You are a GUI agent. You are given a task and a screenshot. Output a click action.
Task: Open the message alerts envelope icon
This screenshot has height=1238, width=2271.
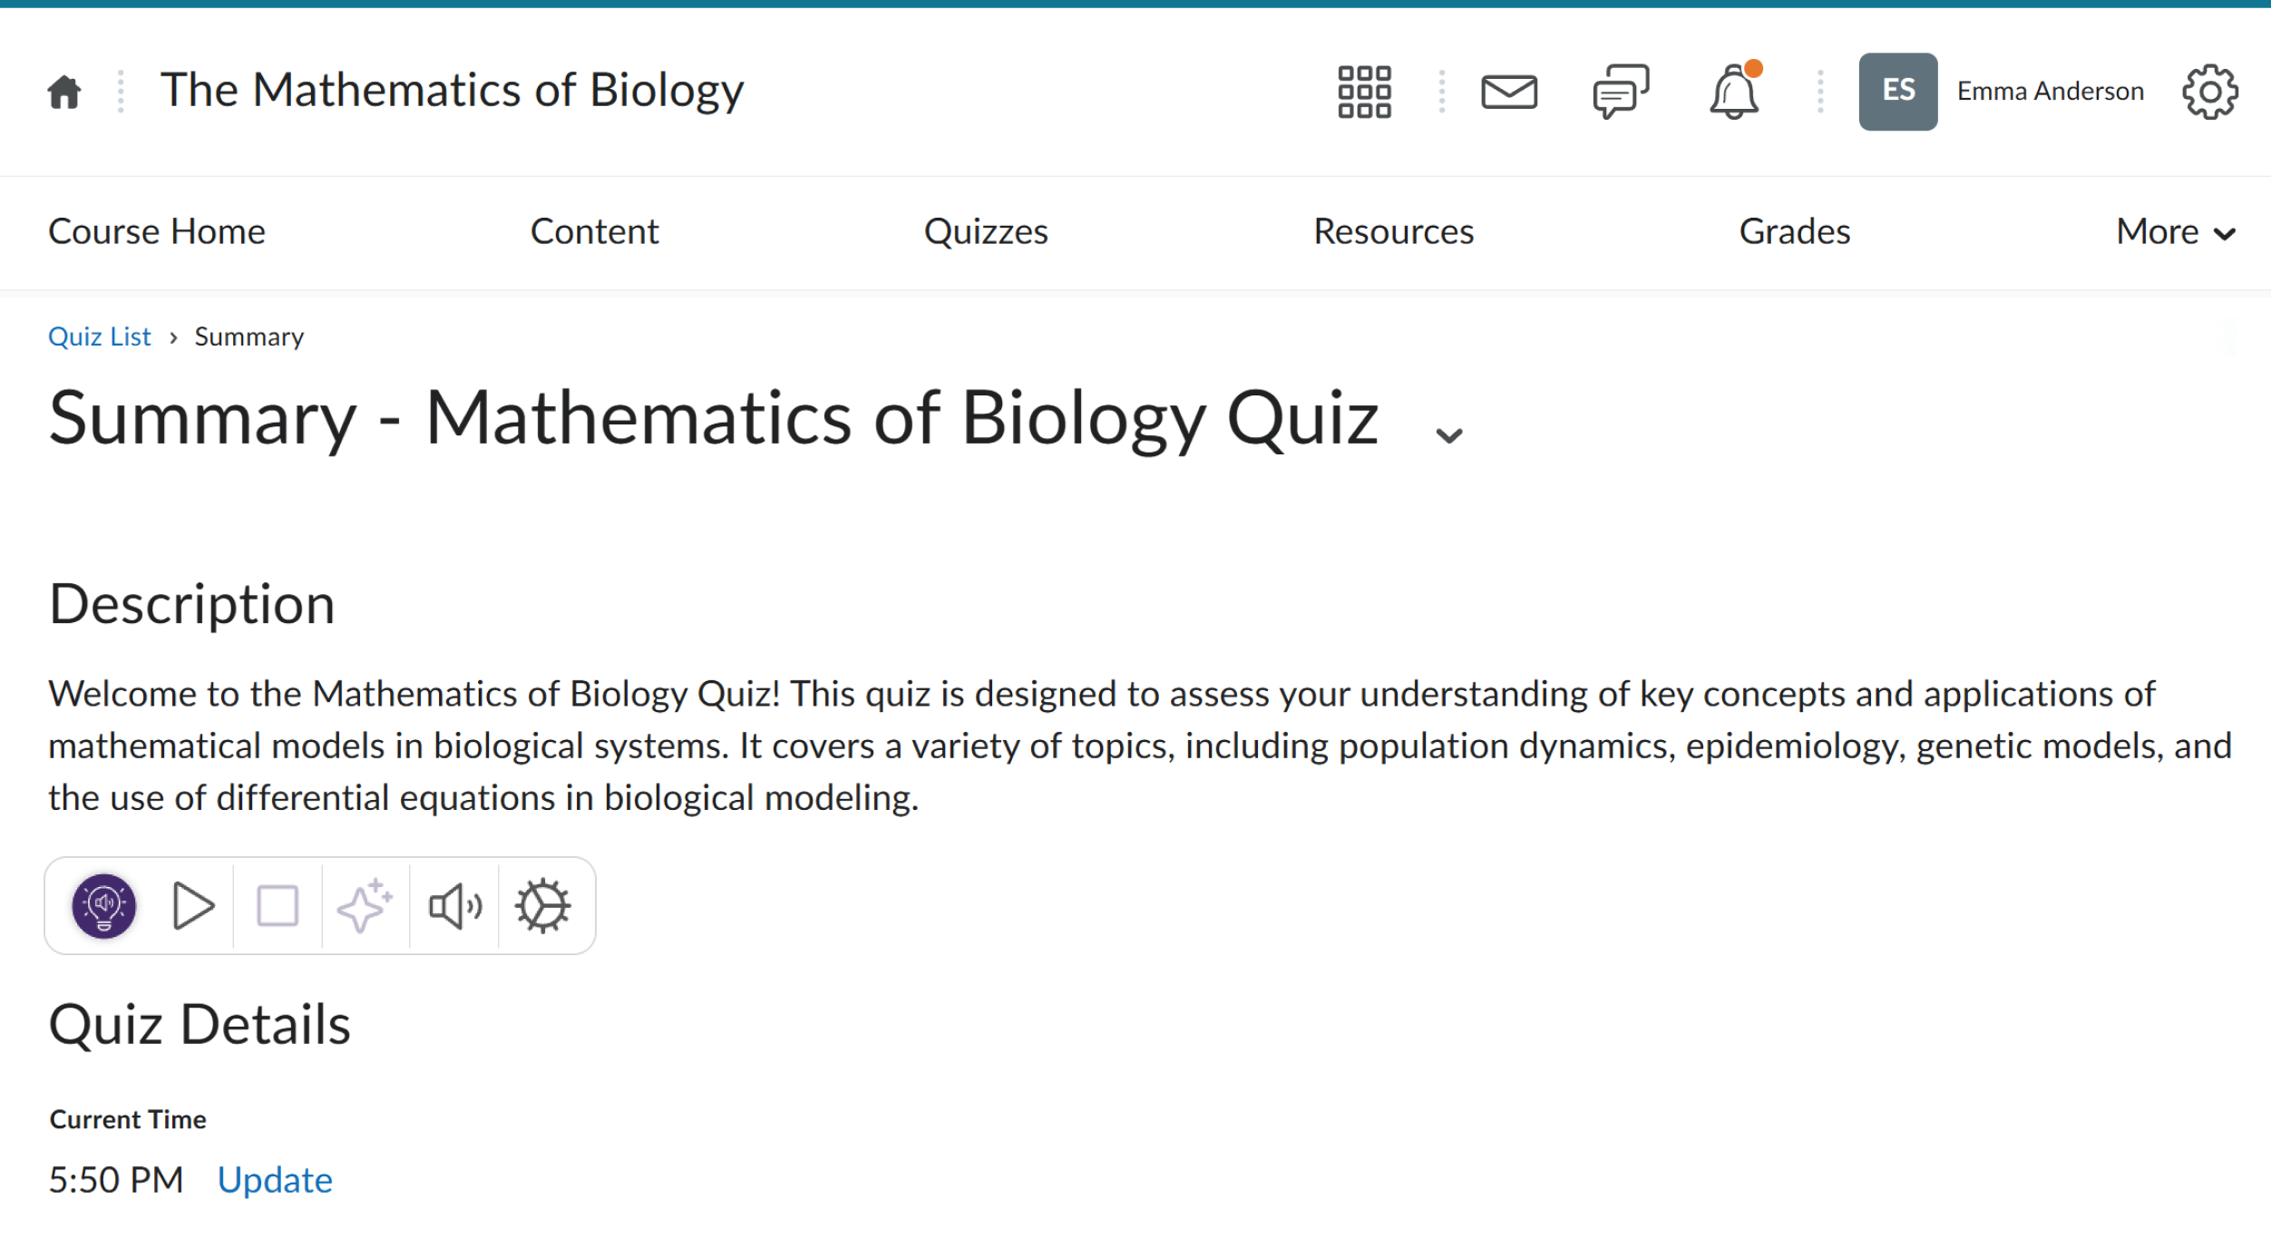[x=1508, y=92]
